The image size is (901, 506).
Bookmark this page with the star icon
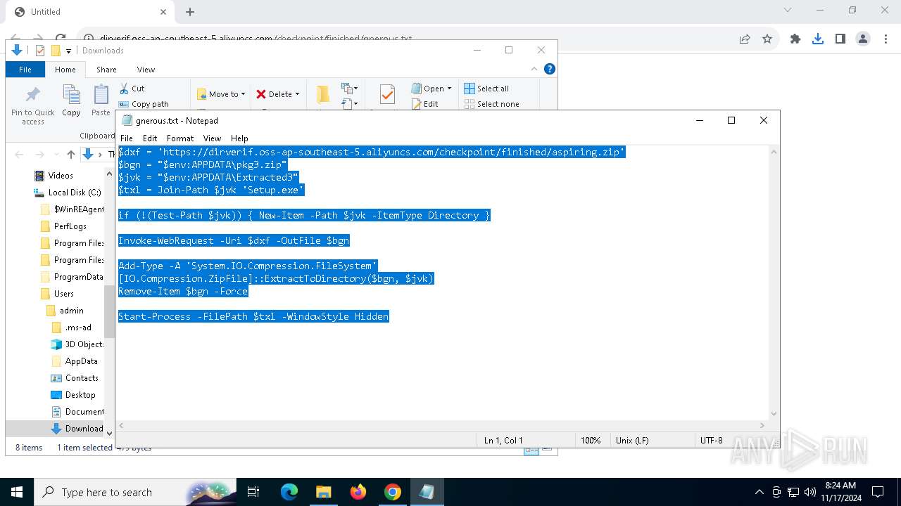tap(767, 39)
